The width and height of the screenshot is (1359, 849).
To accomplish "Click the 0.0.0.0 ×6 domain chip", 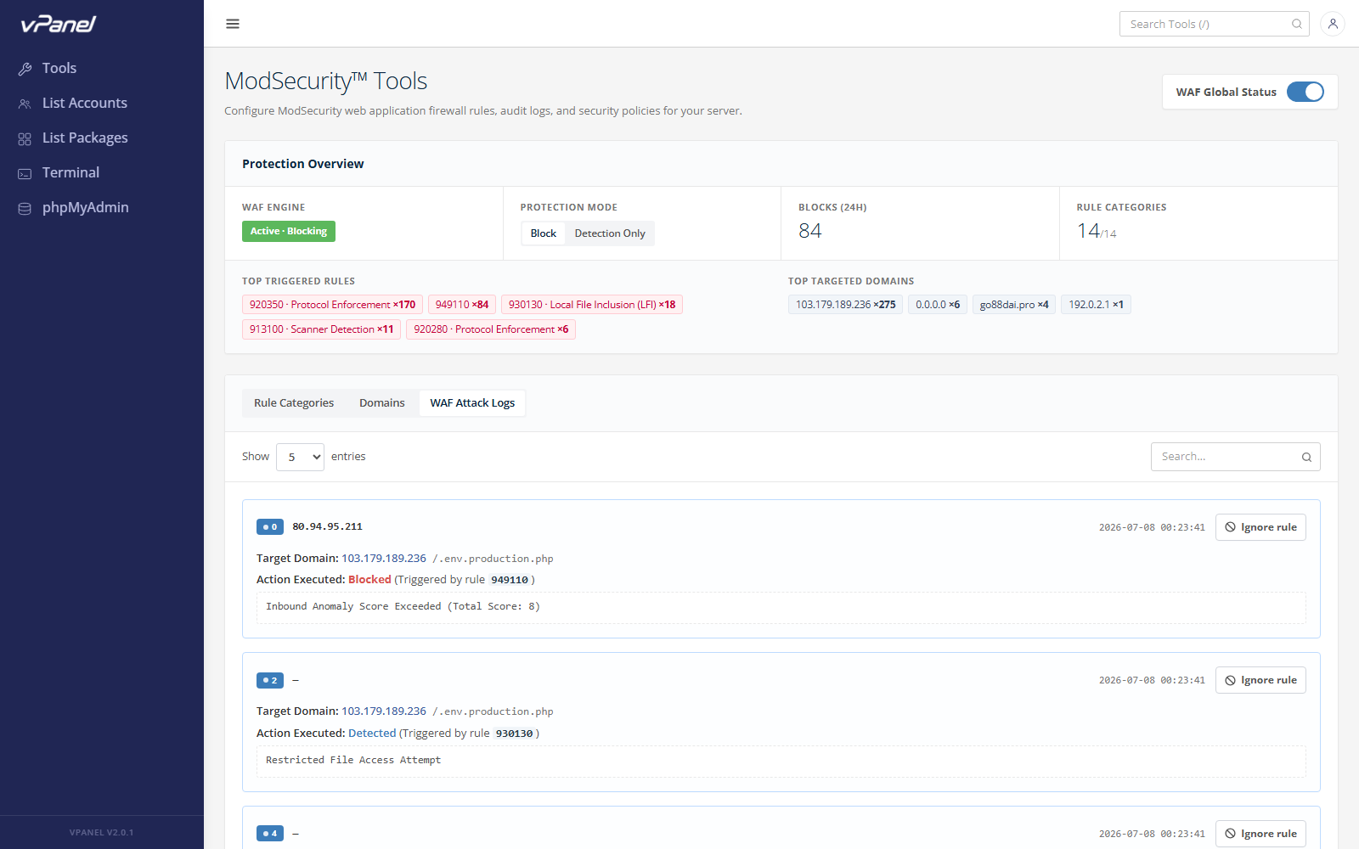I will point(938,305).
